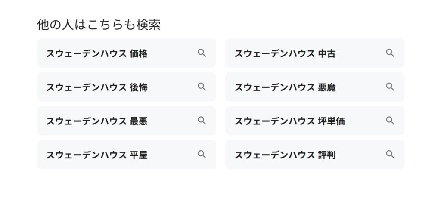This screenshot has width=441, height=205.
Task: Click the 他の人はこちらも検索 heading
Action: click(x=99, y=25)
